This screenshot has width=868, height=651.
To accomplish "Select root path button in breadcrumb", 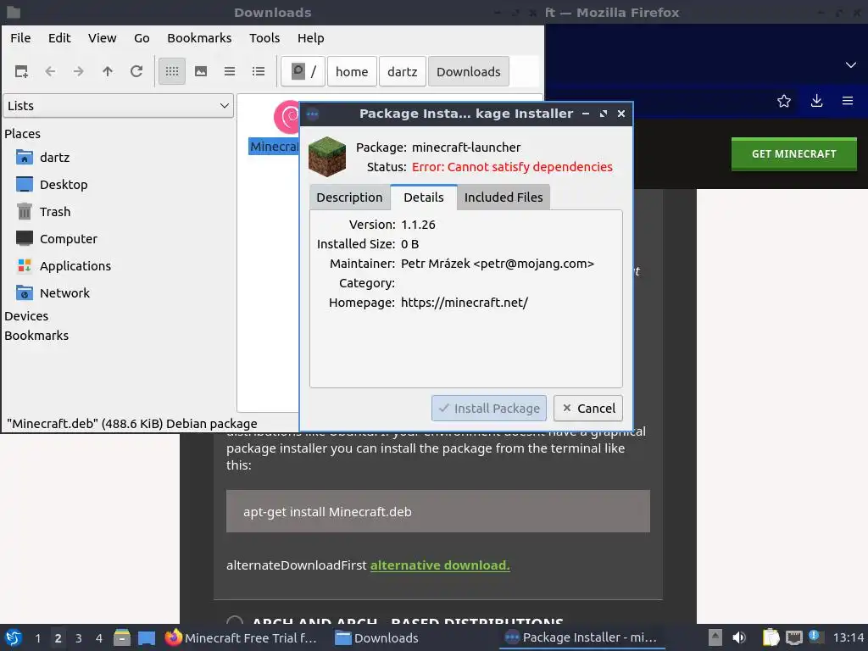I will pos(303,71).
